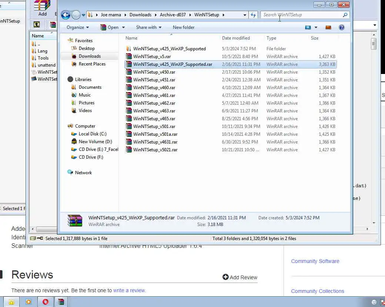Image resolution: width=385 pixels, height=307 pixels.
Task: Click the Change your view icon
Action: coord(308,27)
